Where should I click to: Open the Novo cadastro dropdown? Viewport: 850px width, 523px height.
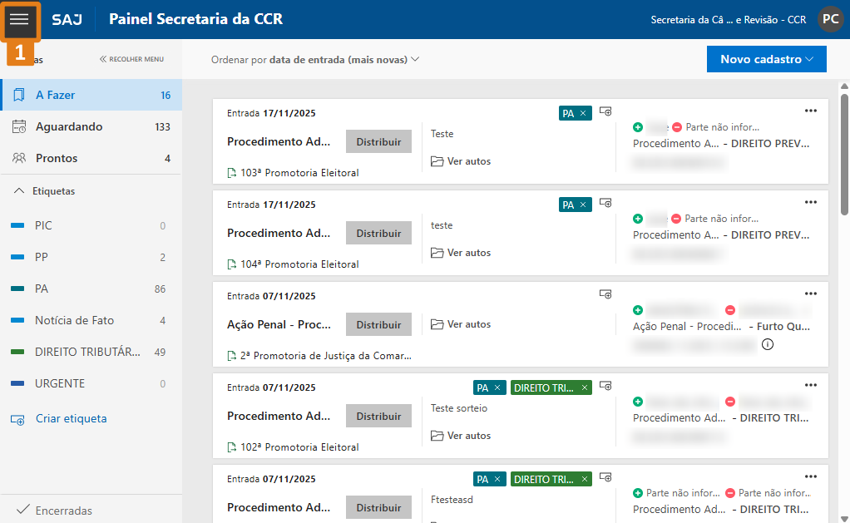click(766, 59)
